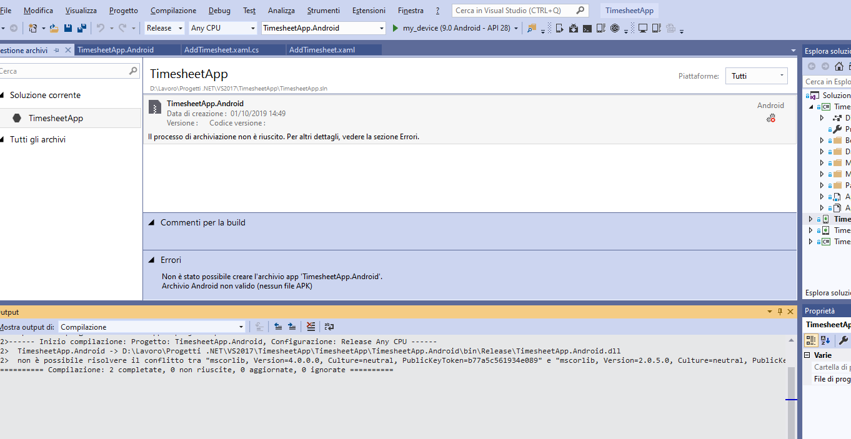Toggle categorized view in Properties panel
Viewport: 851px width, 439px height.
810,340
